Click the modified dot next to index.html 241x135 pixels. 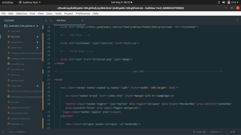point(37,86)
